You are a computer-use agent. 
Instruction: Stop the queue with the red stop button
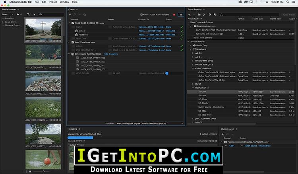[x=174, y=15]
